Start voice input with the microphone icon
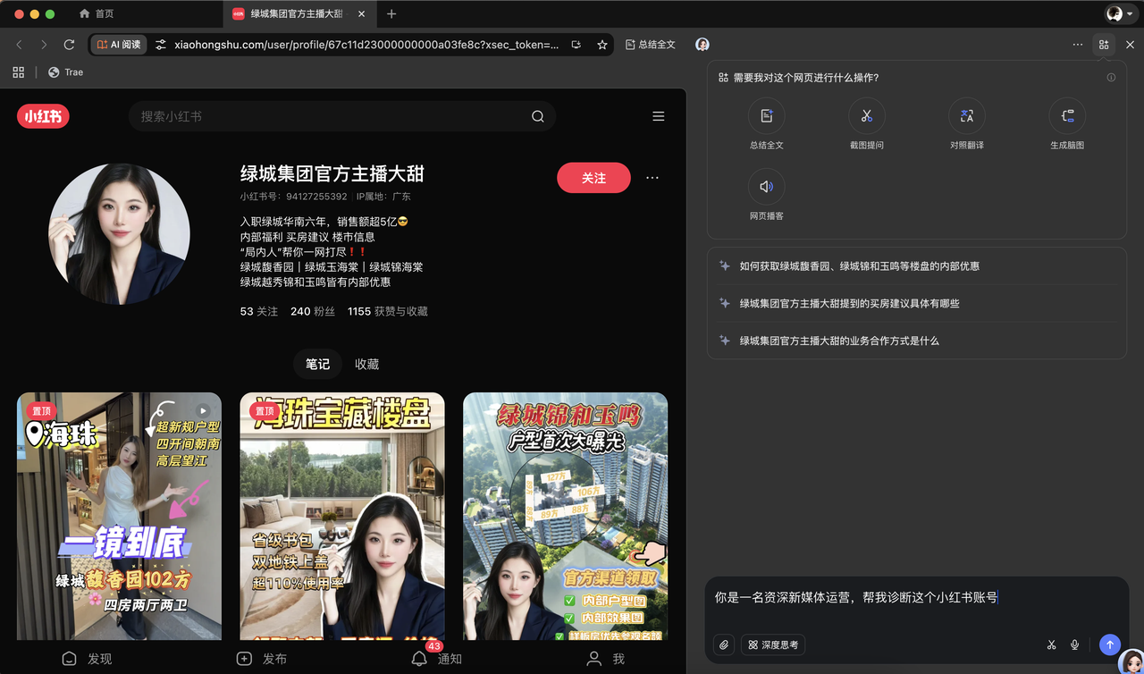This screenshot has height=674, width=1144. [x=1075, y=645]
